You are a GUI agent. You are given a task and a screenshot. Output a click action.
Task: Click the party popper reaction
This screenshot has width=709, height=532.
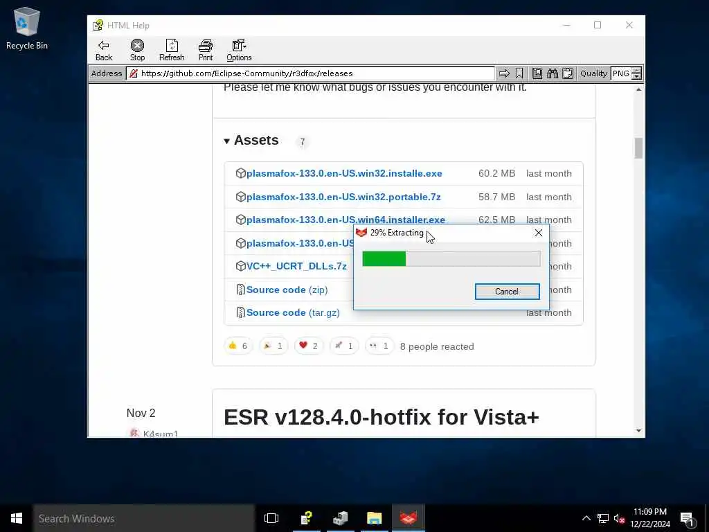pos(273,346)
